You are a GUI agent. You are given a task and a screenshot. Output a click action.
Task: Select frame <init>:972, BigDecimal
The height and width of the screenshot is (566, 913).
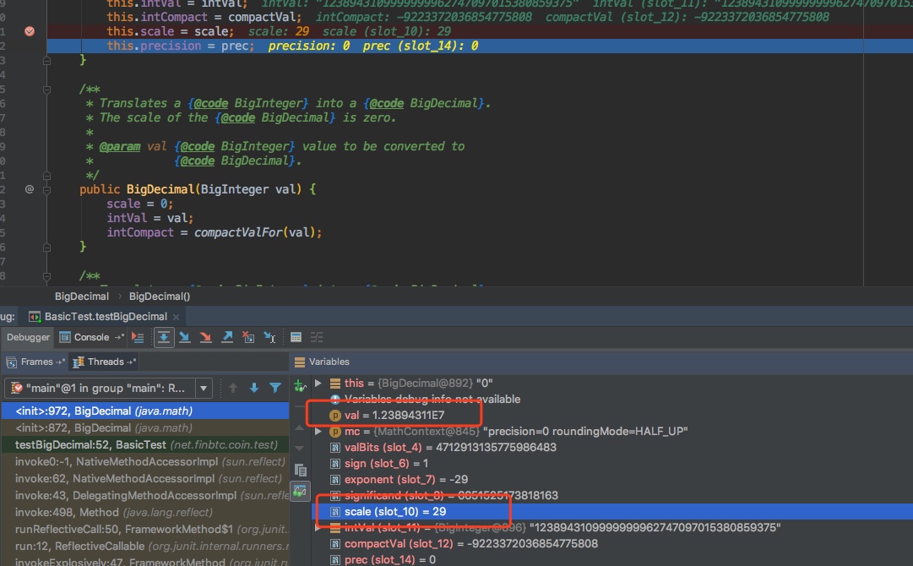pyautogui.click(x=145, y=411)
